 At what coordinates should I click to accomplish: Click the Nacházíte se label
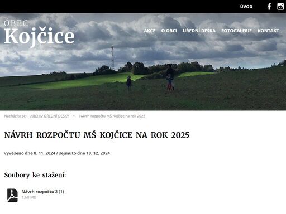pyautogui.click(x=15, y=116)
